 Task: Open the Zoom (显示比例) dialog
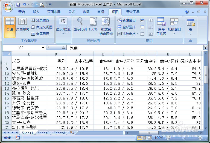coord(80,24)
